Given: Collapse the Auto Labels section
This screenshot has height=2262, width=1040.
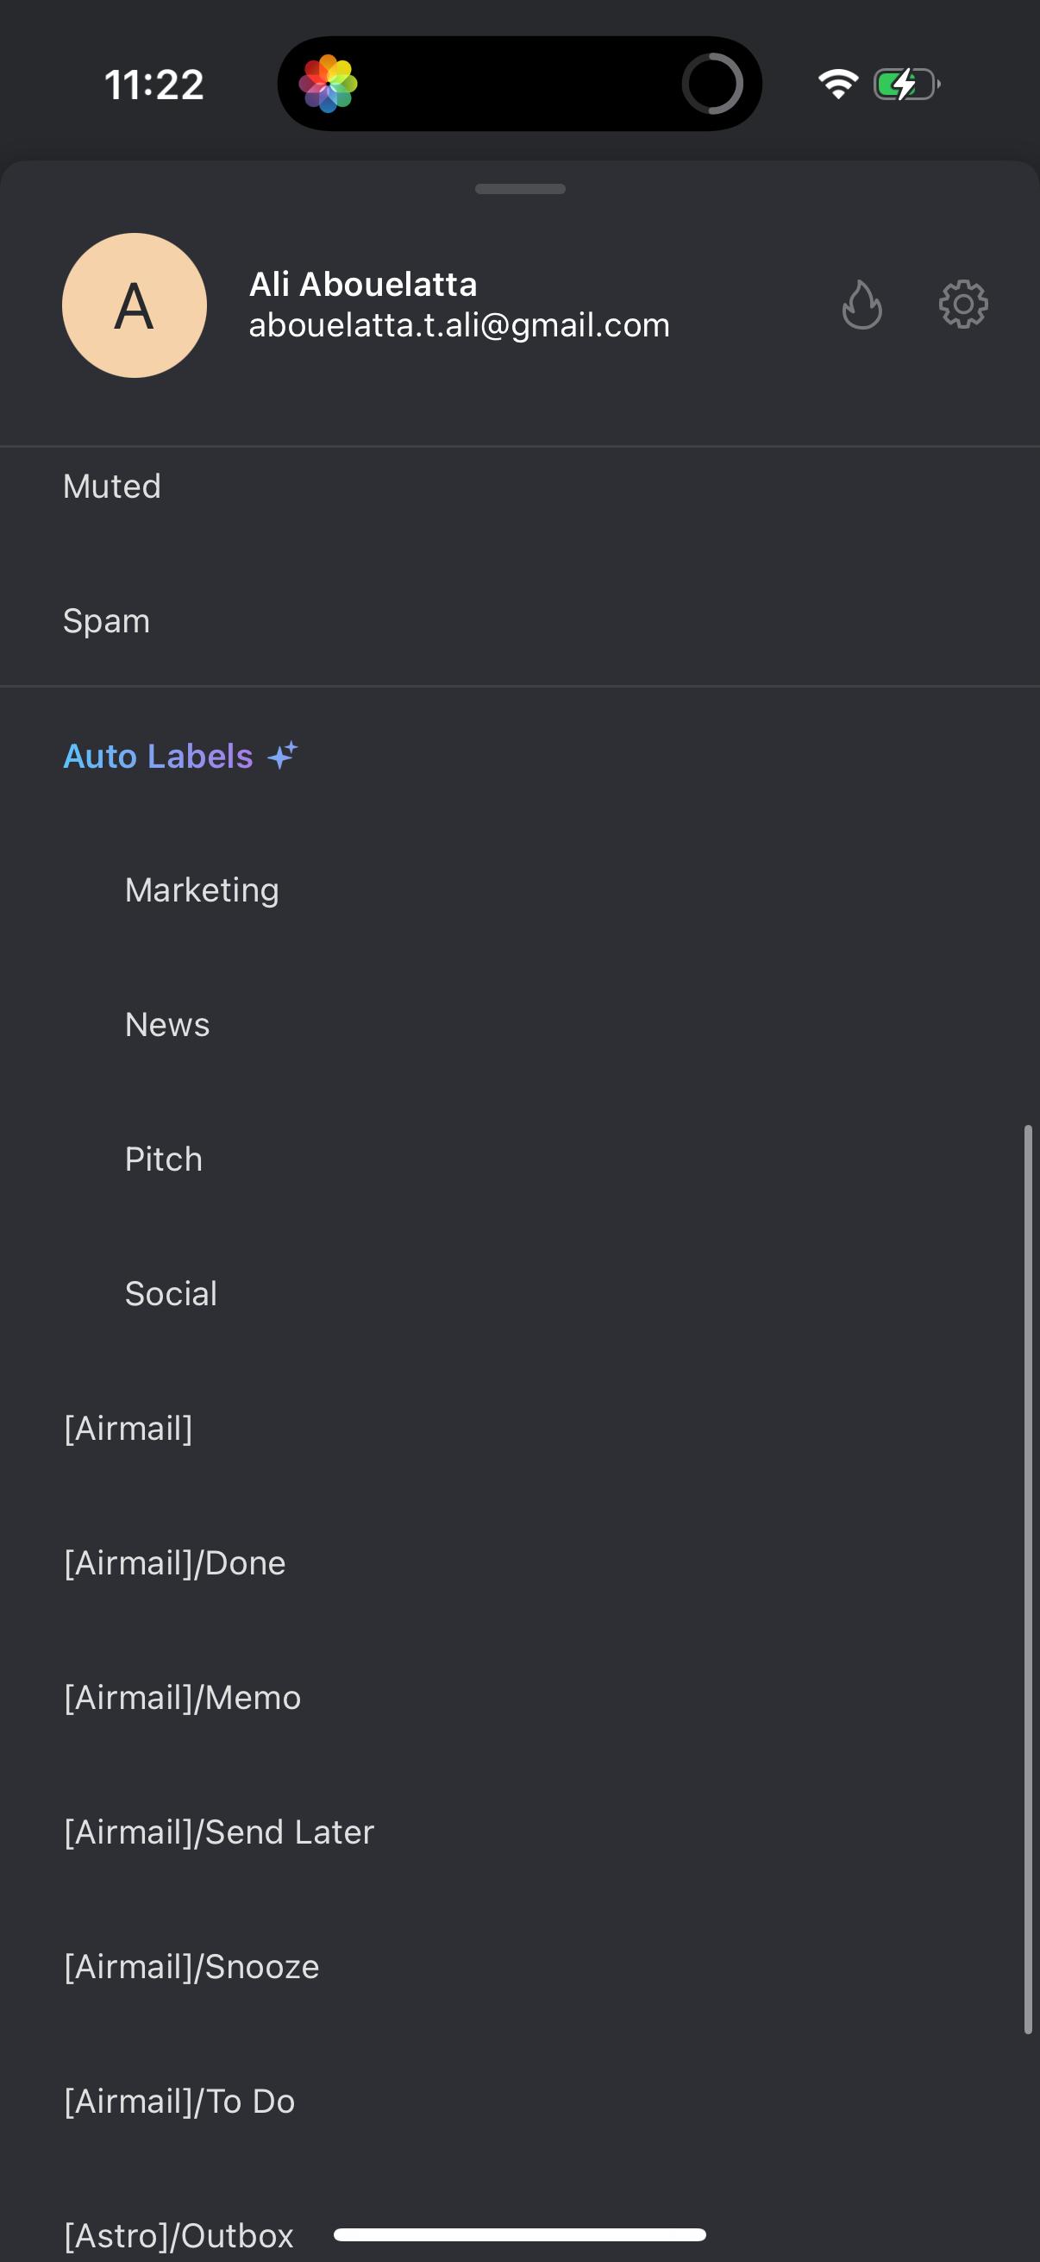Looking at the screenshot, I should pos(159,756).
